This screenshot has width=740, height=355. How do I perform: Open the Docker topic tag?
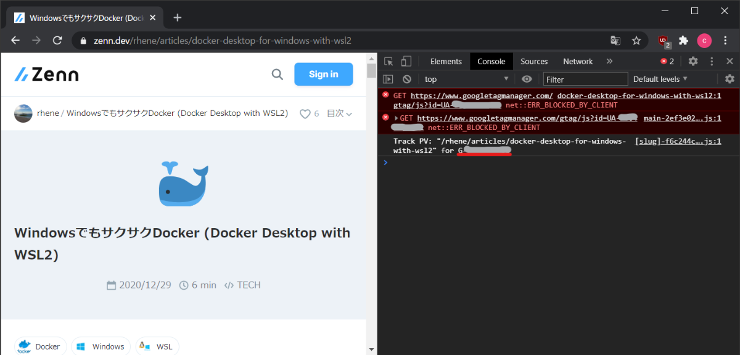point(39,346)
